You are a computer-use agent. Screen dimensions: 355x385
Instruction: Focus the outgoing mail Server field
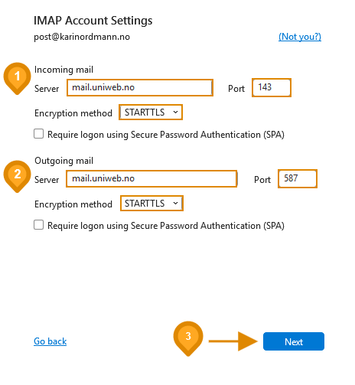pos(151,178)
